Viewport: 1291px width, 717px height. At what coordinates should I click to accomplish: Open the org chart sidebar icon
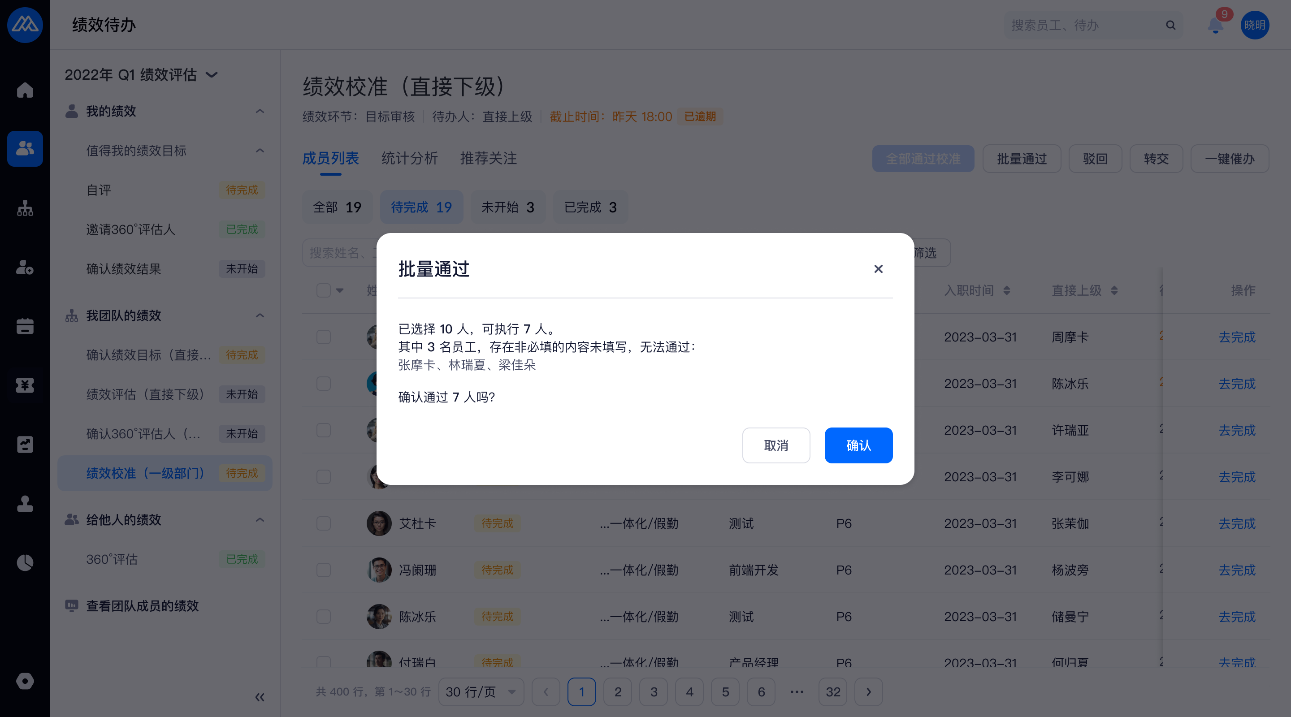[x=25, y=208]
